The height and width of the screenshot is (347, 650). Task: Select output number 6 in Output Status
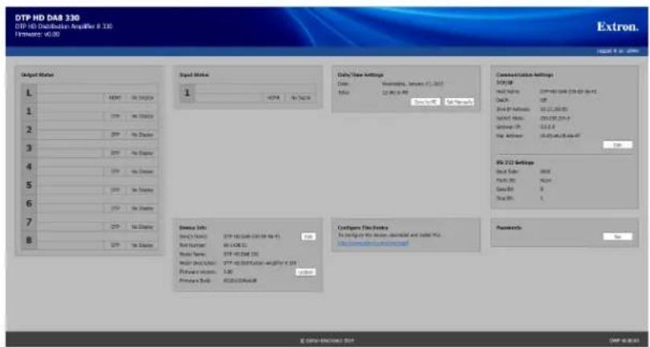(29, 203)
